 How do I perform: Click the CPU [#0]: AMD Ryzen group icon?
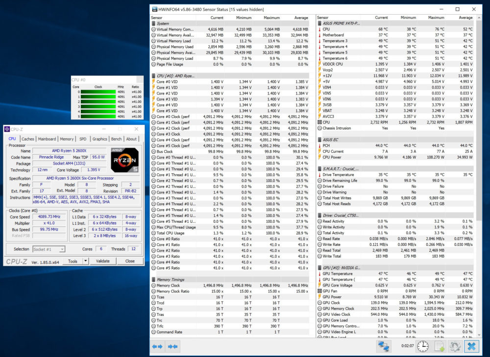coord(153,75)
